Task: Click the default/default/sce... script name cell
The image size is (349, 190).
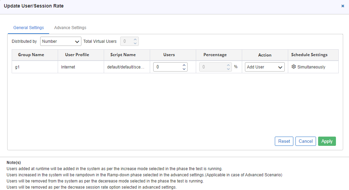Action: [127, 67]
